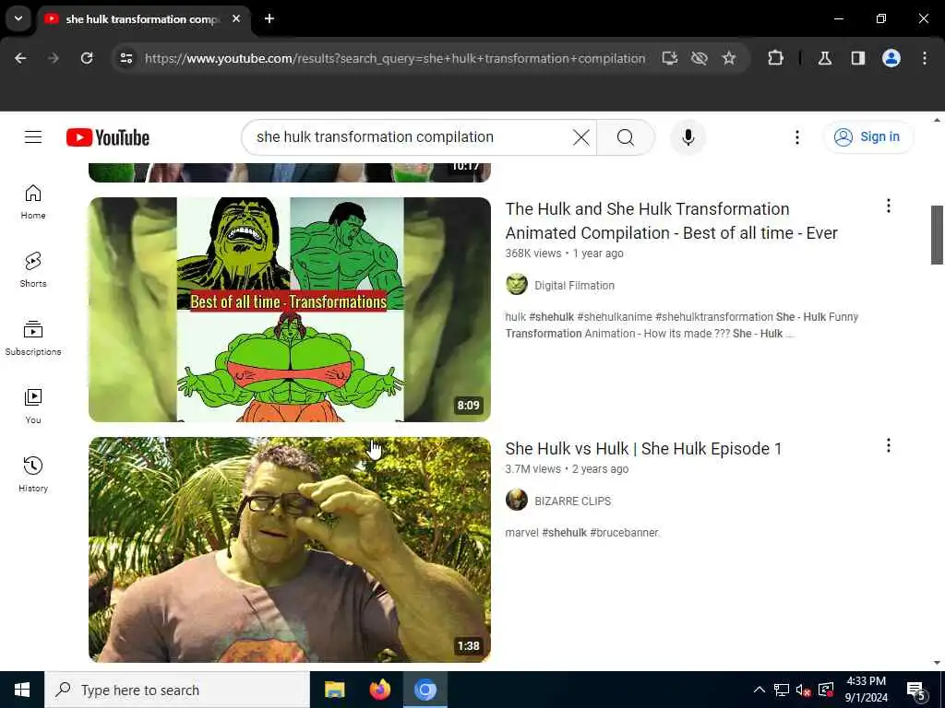
Task: Click the taskbar volume icon
Action: point(803,690)
